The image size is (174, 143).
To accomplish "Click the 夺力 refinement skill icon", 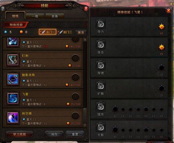I will [x=101, y=24].
